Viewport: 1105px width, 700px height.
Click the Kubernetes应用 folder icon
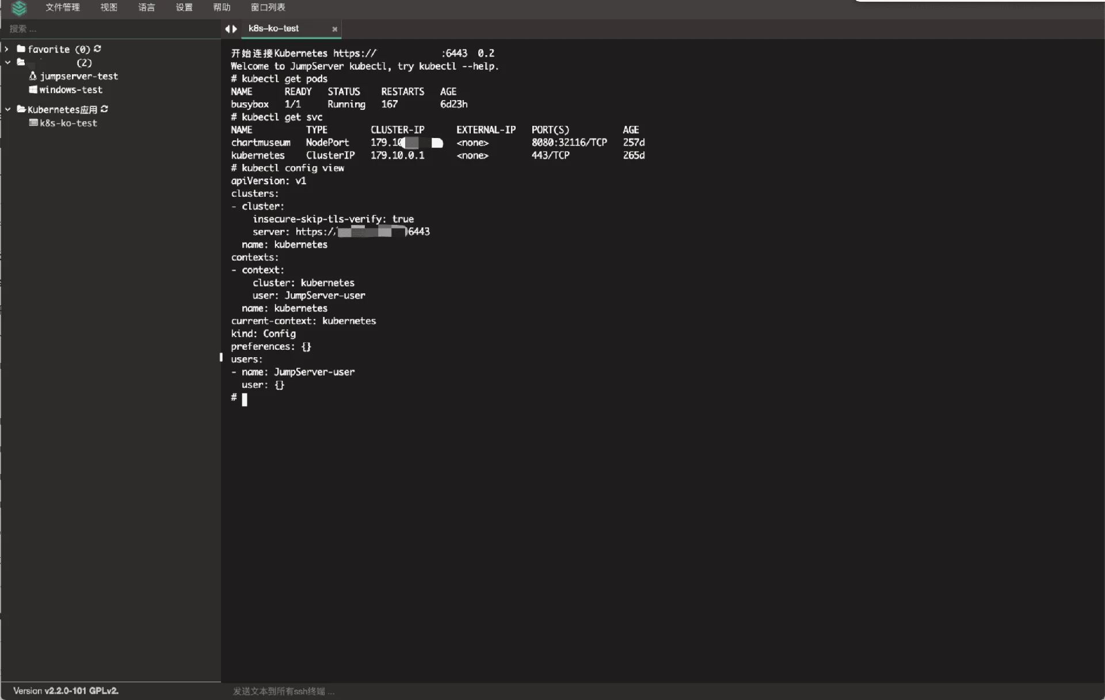coord(21,109)
